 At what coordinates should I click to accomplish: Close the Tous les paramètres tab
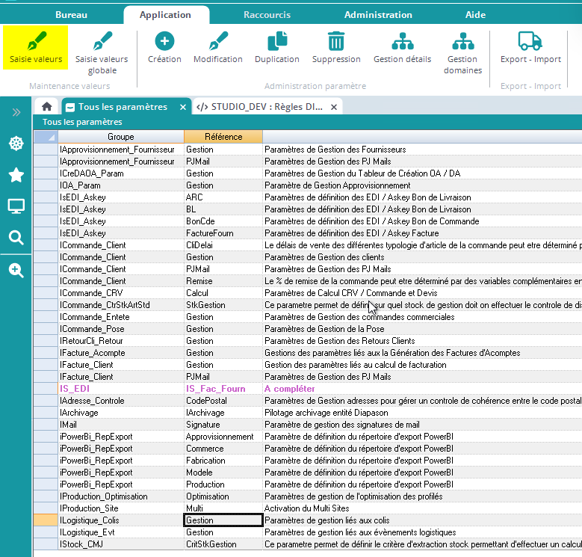(x=183, y=107)
